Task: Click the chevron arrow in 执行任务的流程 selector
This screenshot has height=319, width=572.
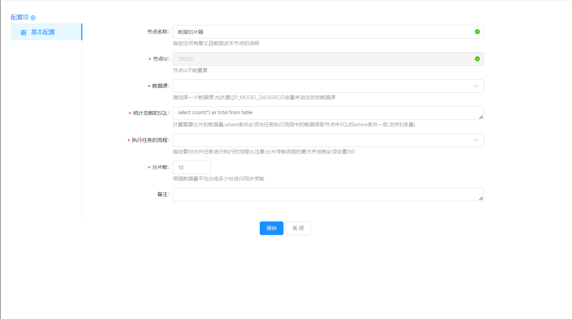Action: click(x=476, y=140)
